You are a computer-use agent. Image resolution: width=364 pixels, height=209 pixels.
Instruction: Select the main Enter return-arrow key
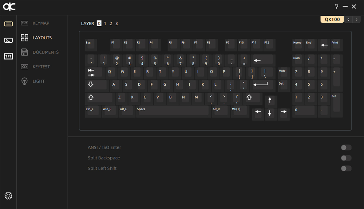[x=262, y=85]
